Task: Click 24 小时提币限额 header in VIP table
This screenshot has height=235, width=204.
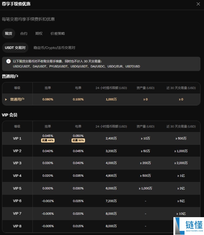Action: (x=111, y=126)
